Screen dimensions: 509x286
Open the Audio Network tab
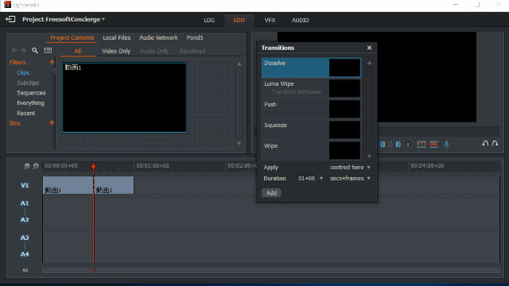point(158,37)
